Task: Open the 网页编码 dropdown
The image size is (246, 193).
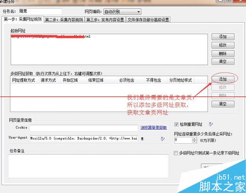Action: [x=122, y=12]
